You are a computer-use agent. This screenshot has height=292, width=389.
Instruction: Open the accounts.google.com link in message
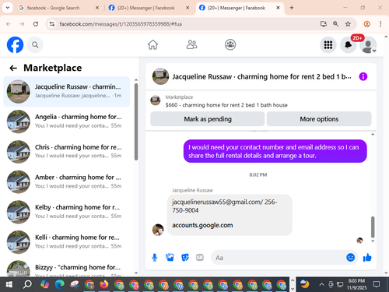(202, 225)
